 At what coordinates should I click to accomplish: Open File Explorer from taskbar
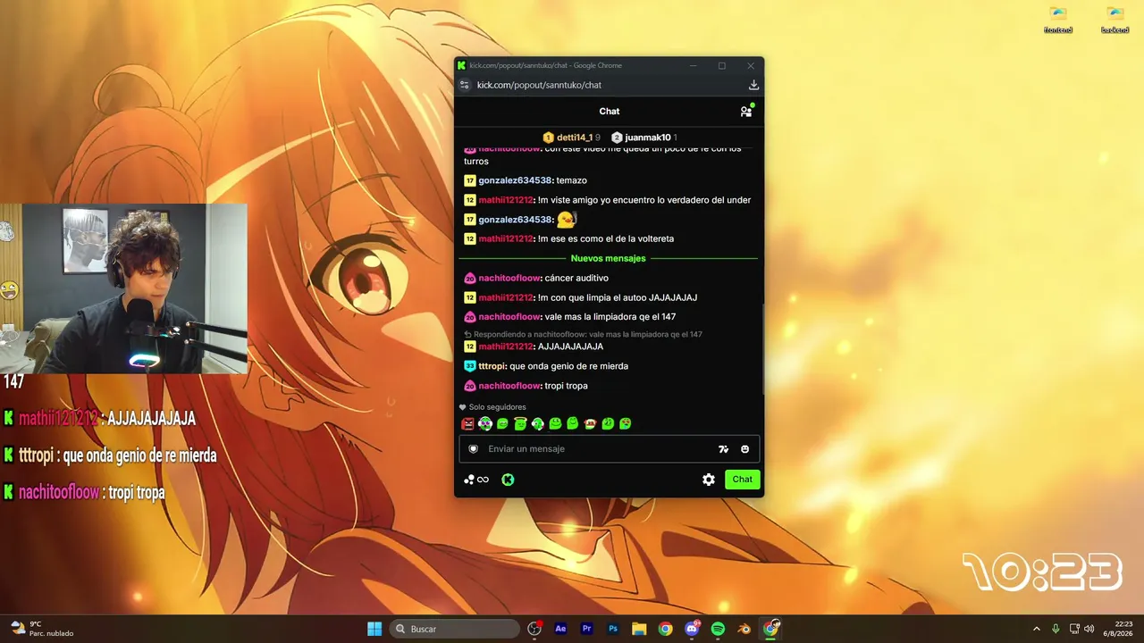pos(639,629)
